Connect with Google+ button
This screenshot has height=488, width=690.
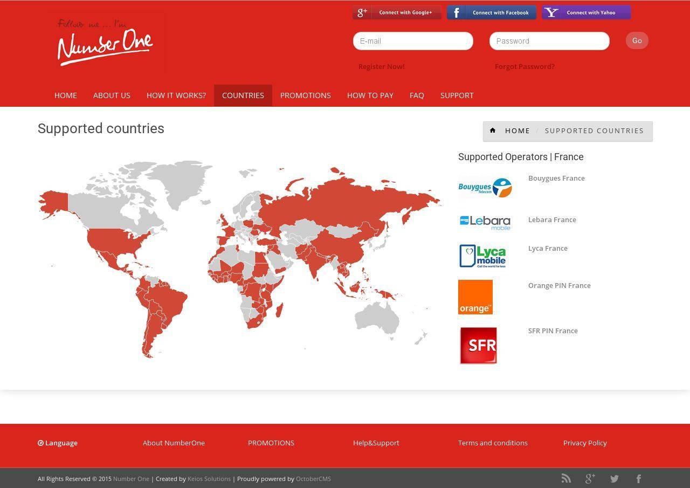(397, 12)
